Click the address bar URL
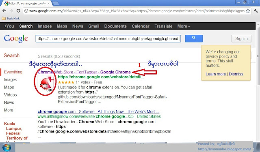This screenshot has height=152, width=260. (x=137, y=11)
